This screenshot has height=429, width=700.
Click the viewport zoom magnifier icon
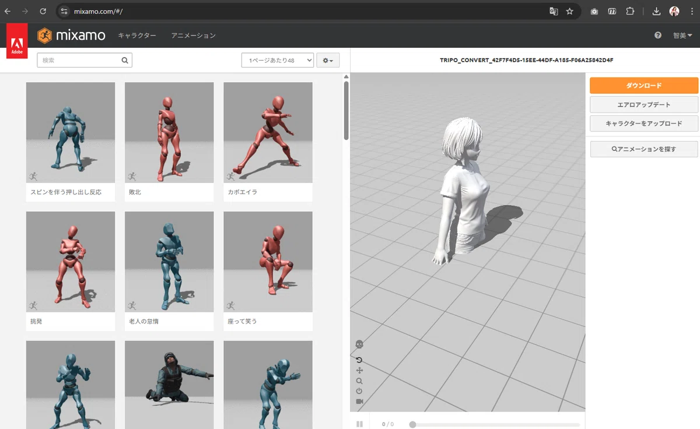click(359, 381)
